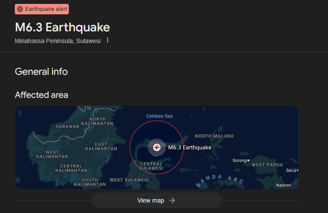Screen dimensions: 328x213
Task: Click the South Kalimantan map label
Action: click(x=90, y=182)
